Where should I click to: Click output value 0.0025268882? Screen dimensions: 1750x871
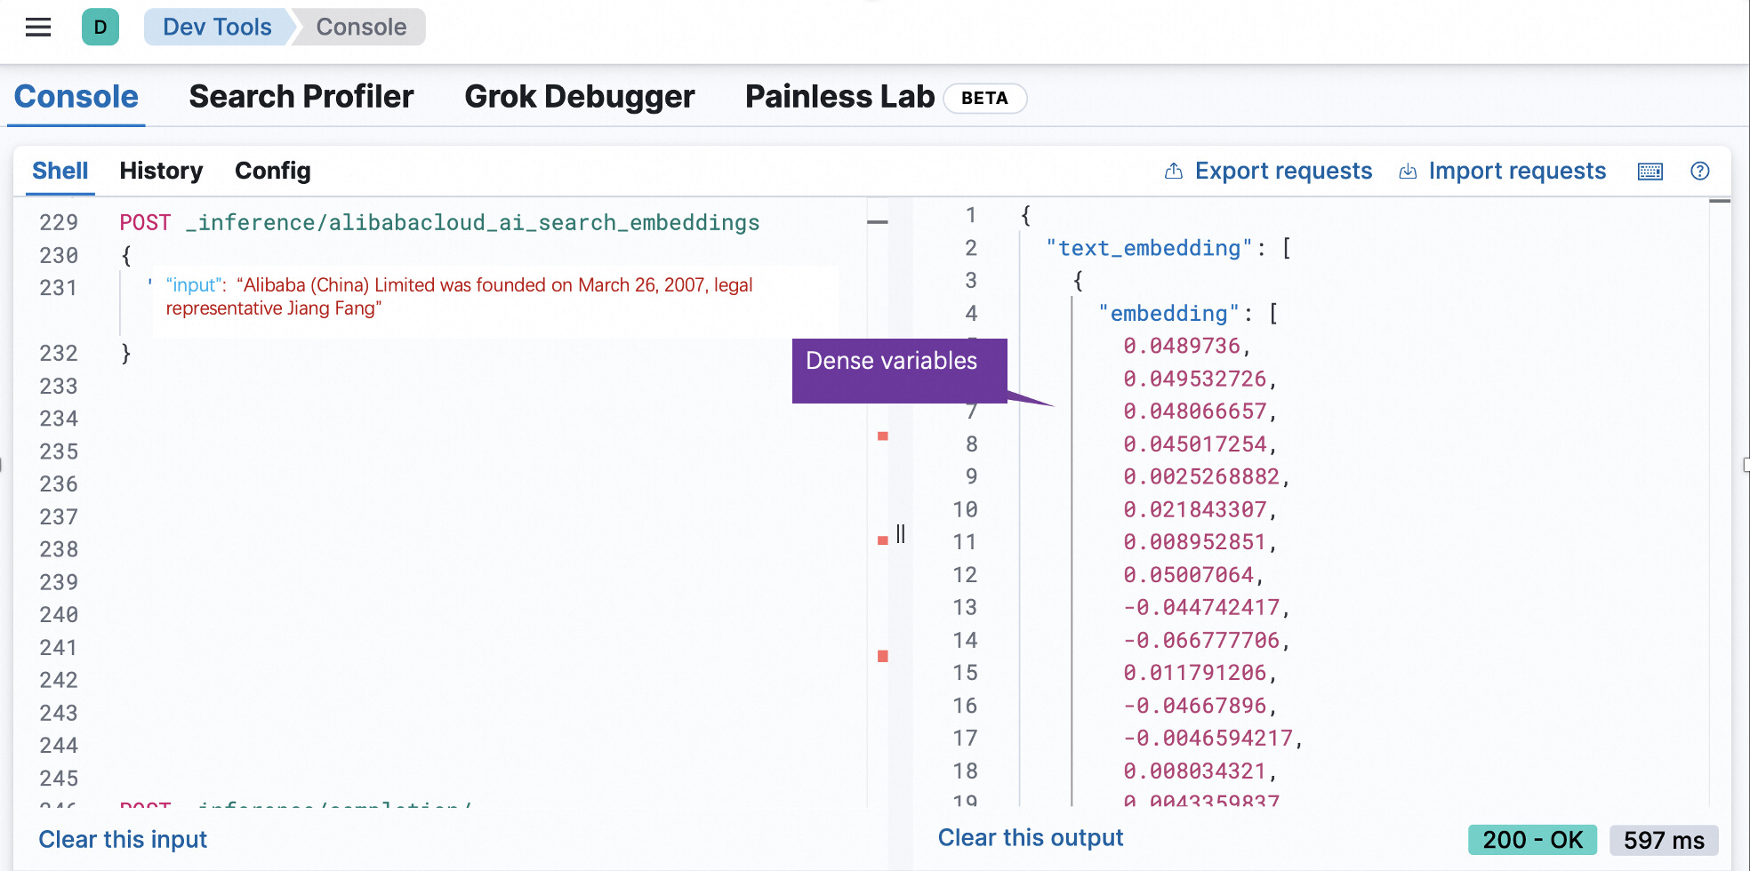coord(1200,476)
